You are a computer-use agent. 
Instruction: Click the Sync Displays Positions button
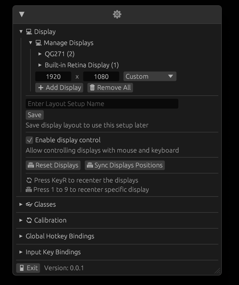(x=125, y=165)
